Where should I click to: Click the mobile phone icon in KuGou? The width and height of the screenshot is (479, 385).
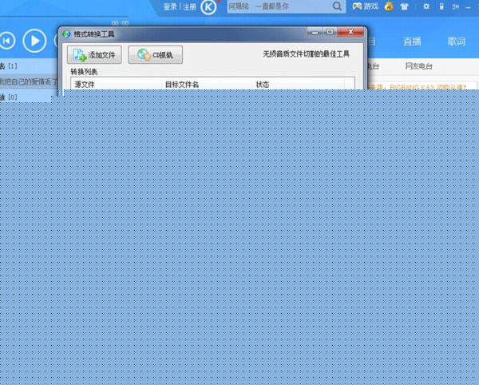click(x=441, y=6)
